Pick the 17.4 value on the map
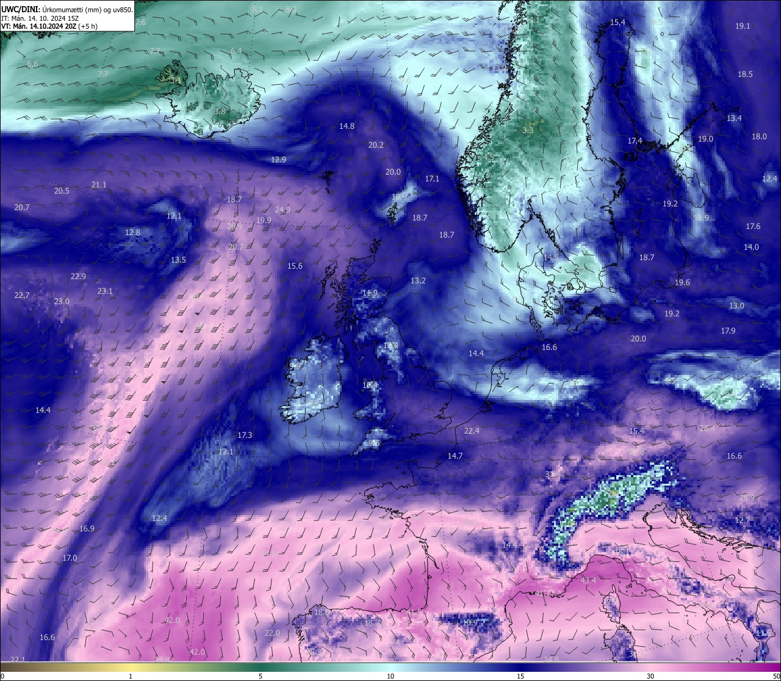 (635, 140)
